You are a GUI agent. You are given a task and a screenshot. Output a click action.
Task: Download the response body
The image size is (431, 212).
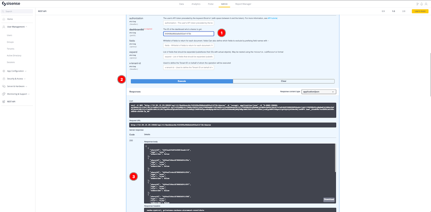click(328, 200)
